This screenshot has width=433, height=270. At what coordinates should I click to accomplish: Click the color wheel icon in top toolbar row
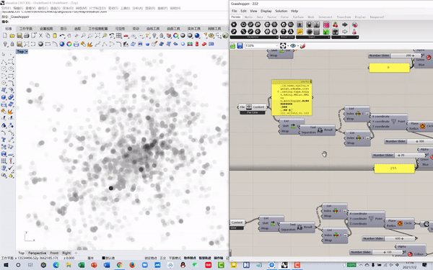tap(176, 35)
